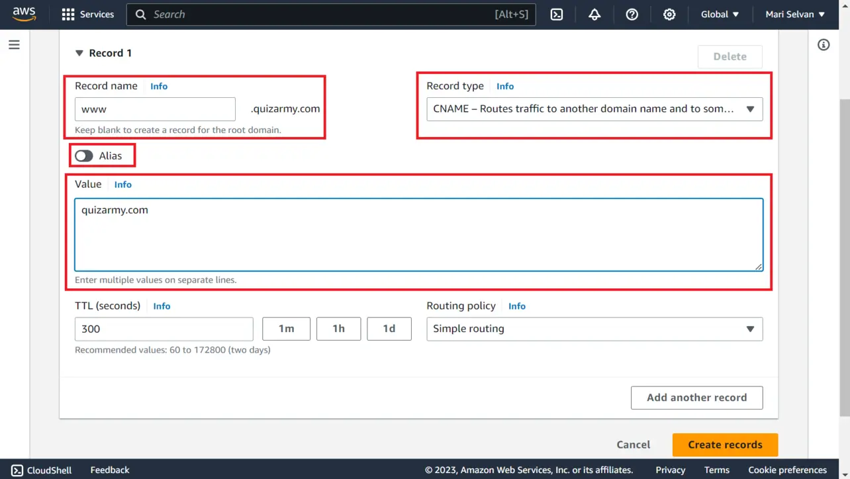Click Add another record button
The image size is (850, 479).
pyautogui.click(x=696, y=398)
